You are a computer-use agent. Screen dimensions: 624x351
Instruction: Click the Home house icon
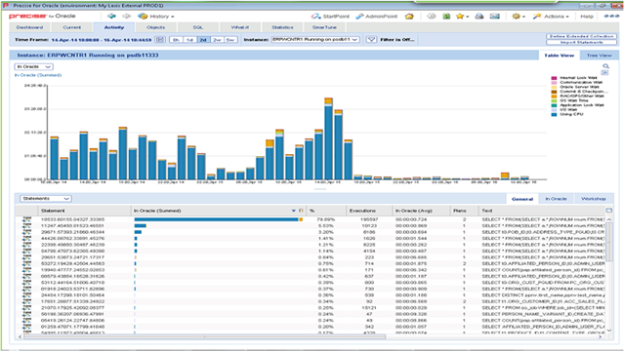click(409, 17)
